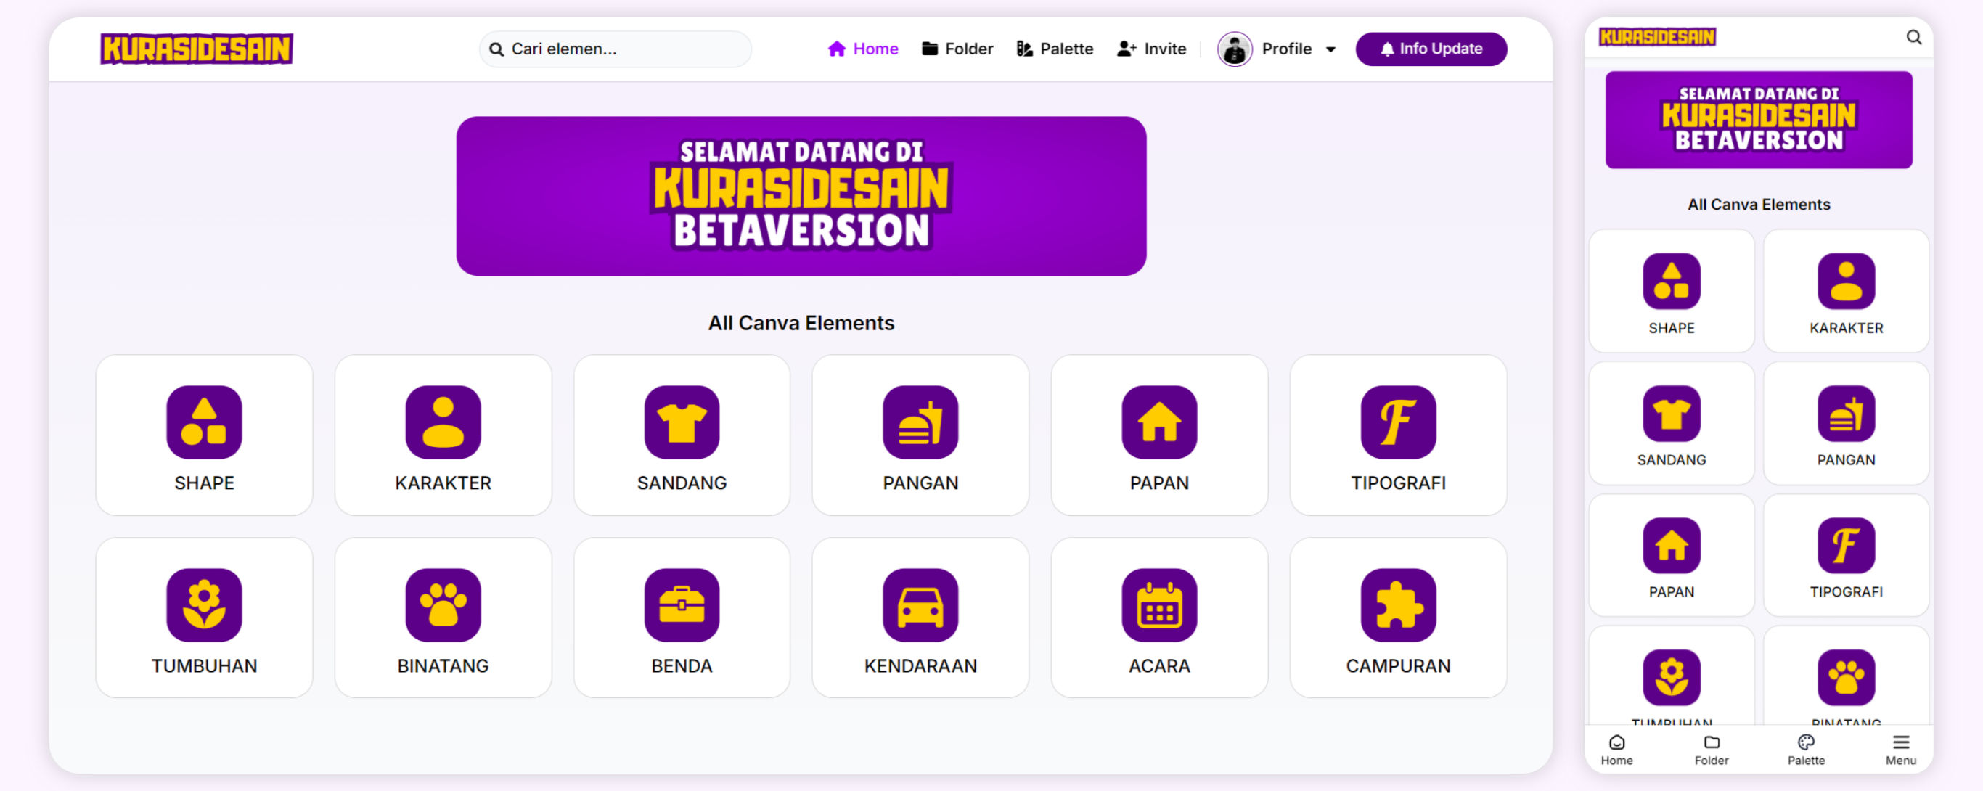1983x791 pixels.
Task: Select the Kendaraan car icon
Action: coord(920,604)
